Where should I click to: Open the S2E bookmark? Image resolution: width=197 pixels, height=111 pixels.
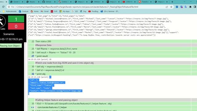click(x=75, y=11)
